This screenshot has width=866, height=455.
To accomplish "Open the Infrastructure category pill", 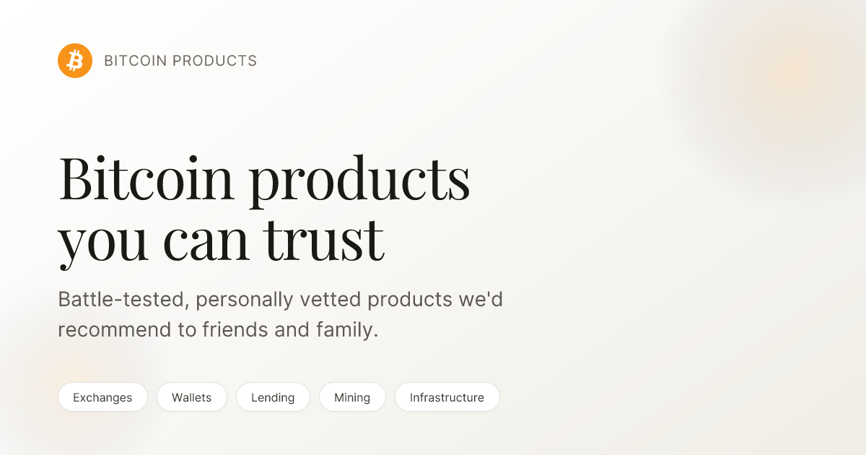I will point(447,397).
